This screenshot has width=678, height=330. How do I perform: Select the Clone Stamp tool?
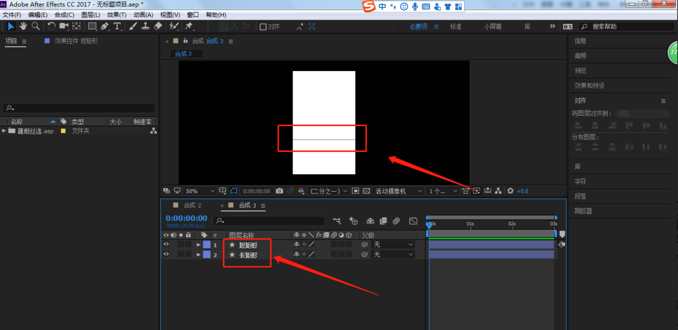(x=145, y=26)
